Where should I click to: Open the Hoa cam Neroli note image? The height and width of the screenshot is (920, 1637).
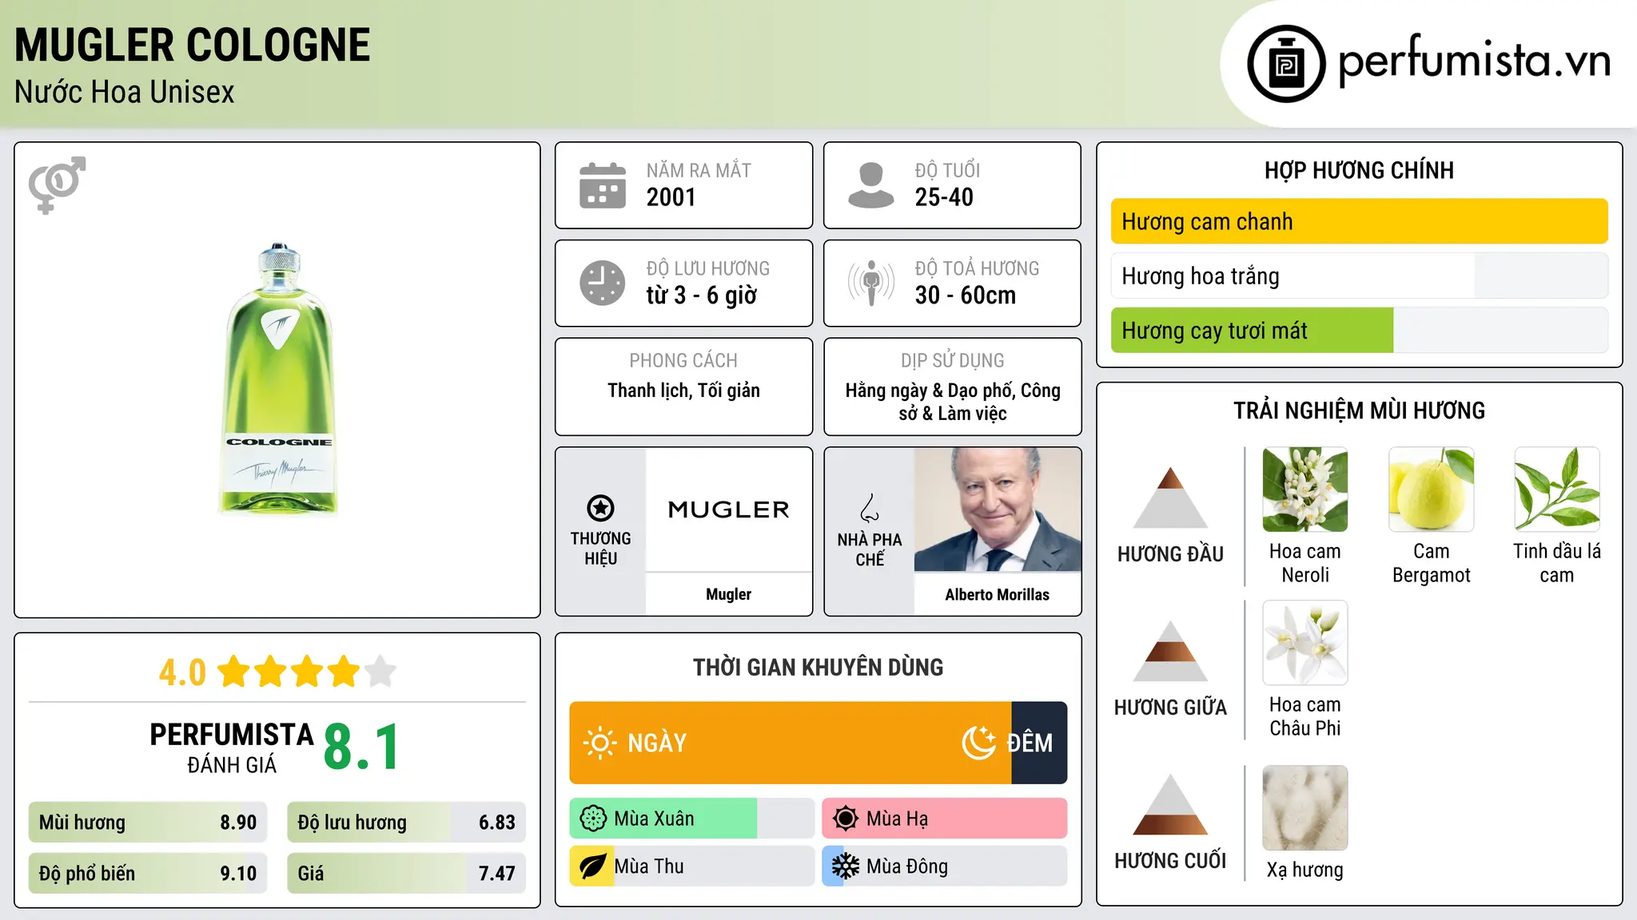click(x=1305, y=490)
